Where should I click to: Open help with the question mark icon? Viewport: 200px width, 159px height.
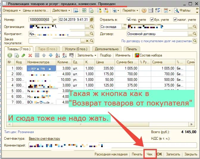coord(144,11)
